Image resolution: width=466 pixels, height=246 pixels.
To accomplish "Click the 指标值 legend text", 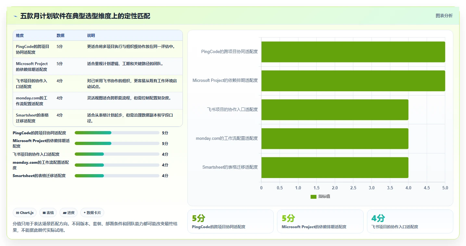I will click(324, 196).
